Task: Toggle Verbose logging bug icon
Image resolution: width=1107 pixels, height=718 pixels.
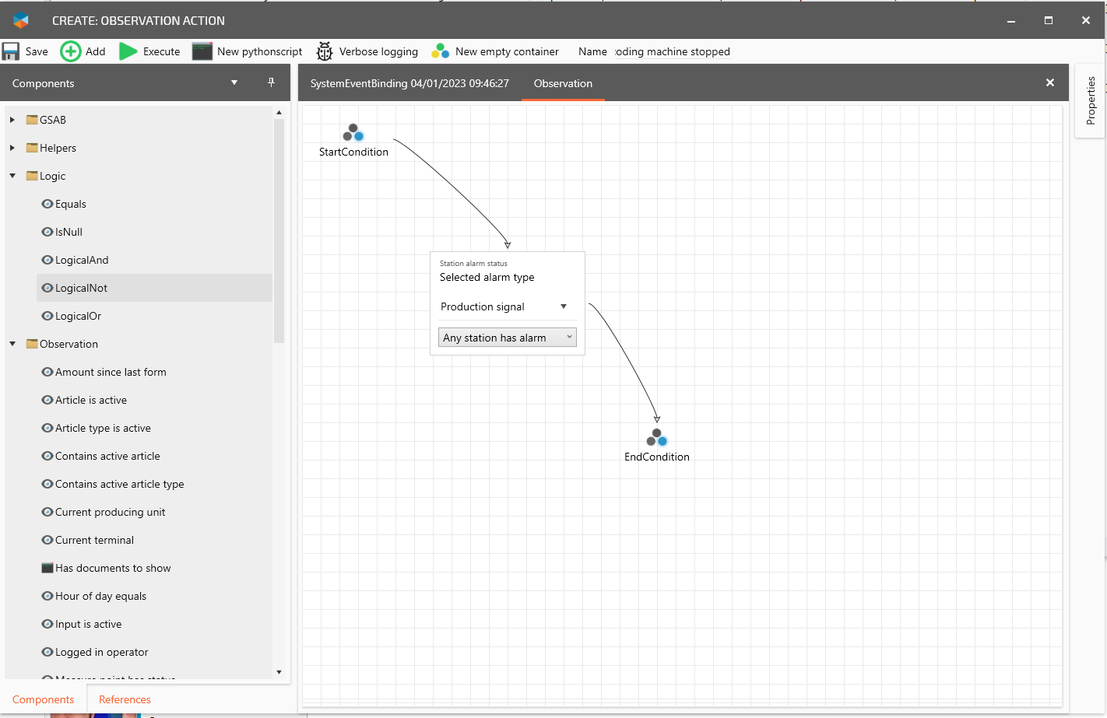Action: coord(325,51)
